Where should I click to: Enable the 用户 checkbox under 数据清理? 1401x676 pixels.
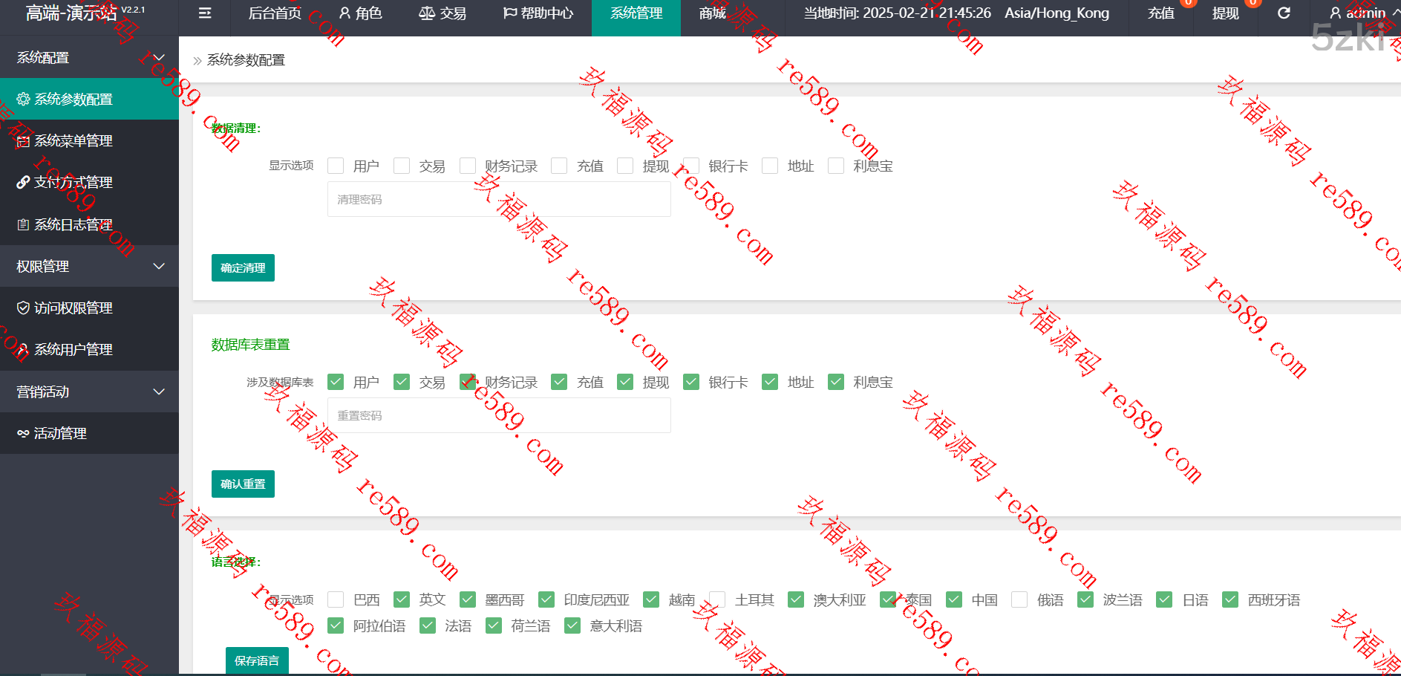coord(336,166)
